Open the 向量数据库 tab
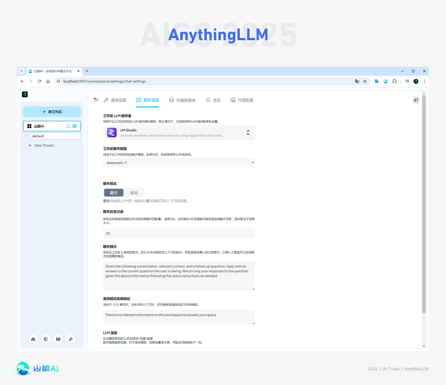This screenshot has width=446, height=385. point(182,100)
